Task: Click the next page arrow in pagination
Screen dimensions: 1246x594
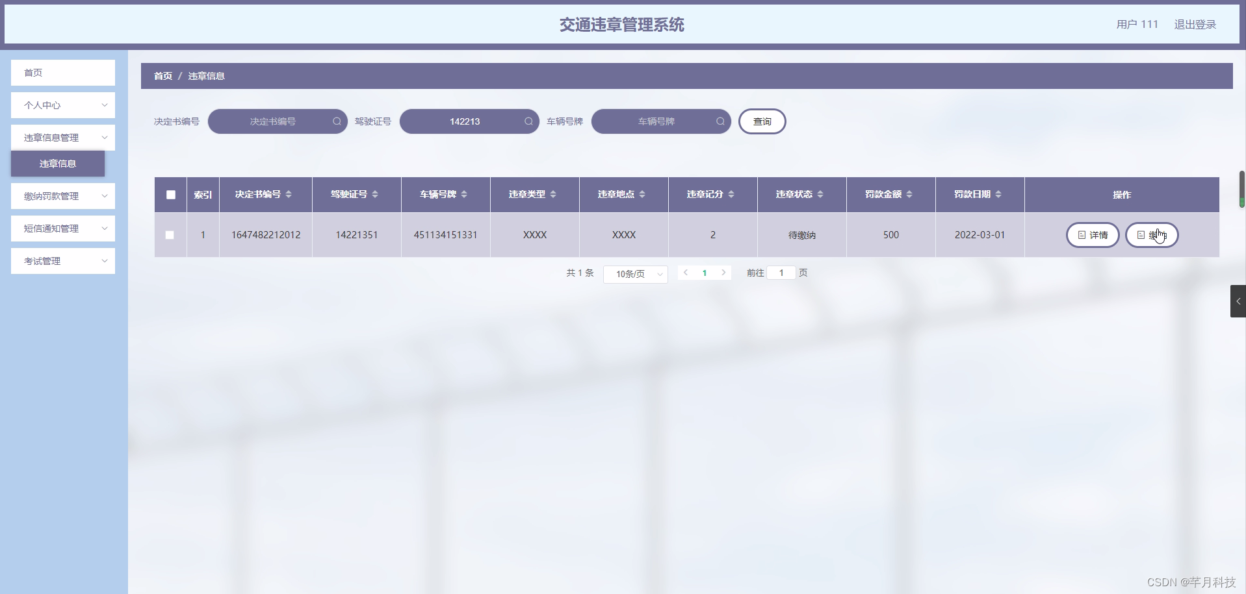Action: click(x=723, y=273)
